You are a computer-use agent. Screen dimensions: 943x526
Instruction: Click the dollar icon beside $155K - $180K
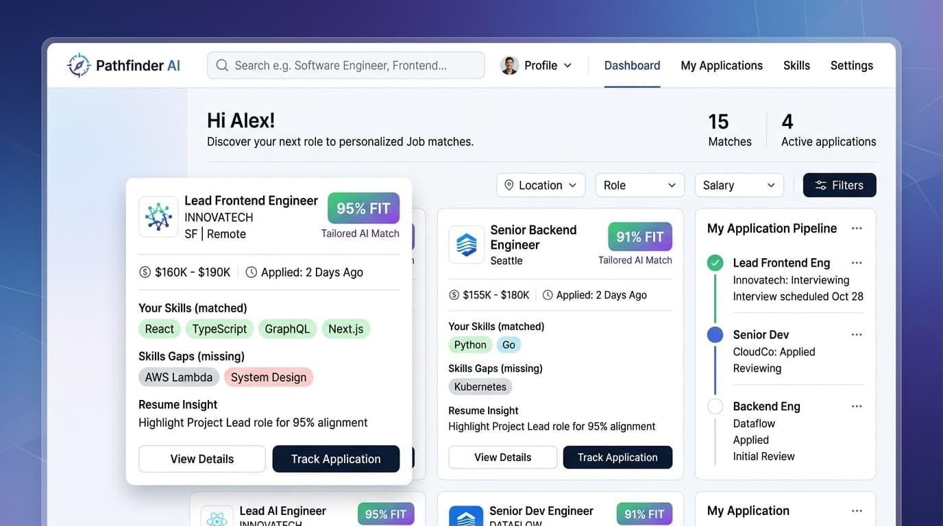[x=454, y=295]
